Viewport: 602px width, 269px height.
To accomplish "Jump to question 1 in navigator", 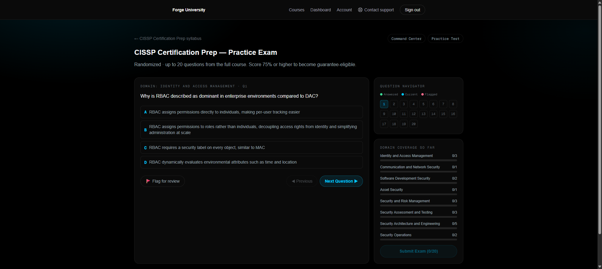I will click(x=384, y=104).
